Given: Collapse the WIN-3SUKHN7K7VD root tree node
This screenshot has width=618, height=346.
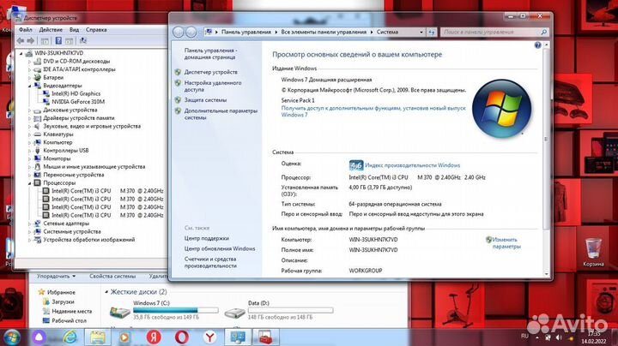Looking at the screenshot, I should [x=21, y=53].
